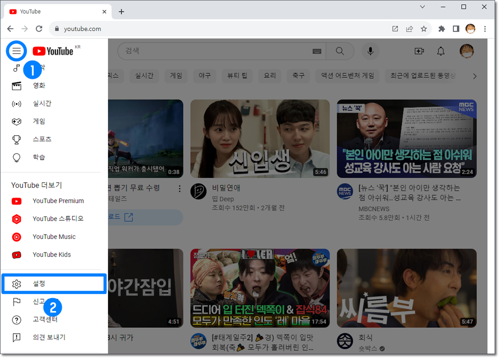
Task: Click the voice search microphone icon
Action: [370, 51]
